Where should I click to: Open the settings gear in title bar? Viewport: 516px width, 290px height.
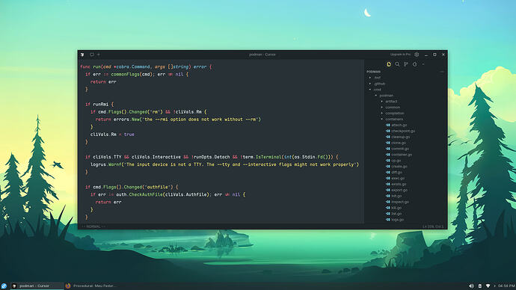point(417,55)
